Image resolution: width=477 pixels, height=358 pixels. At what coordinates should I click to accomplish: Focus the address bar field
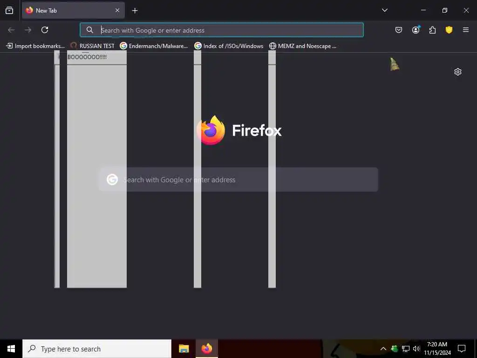[x=221, y=30]
